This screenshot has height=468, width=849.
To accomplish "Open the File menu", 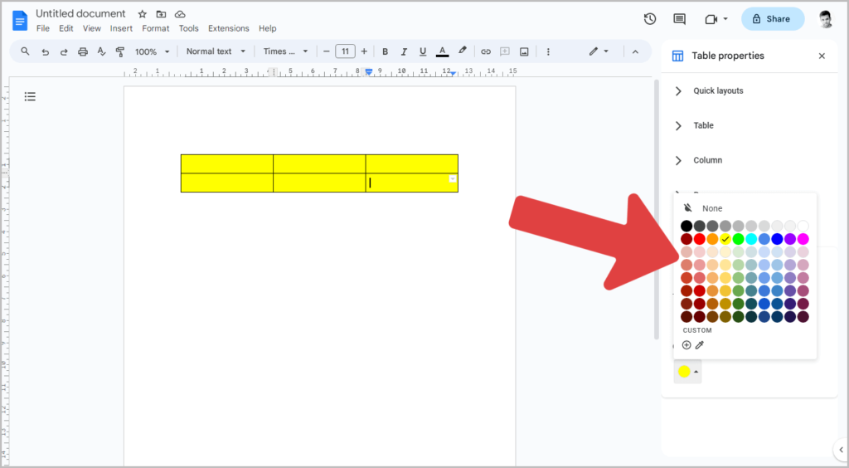I will 43,28.
